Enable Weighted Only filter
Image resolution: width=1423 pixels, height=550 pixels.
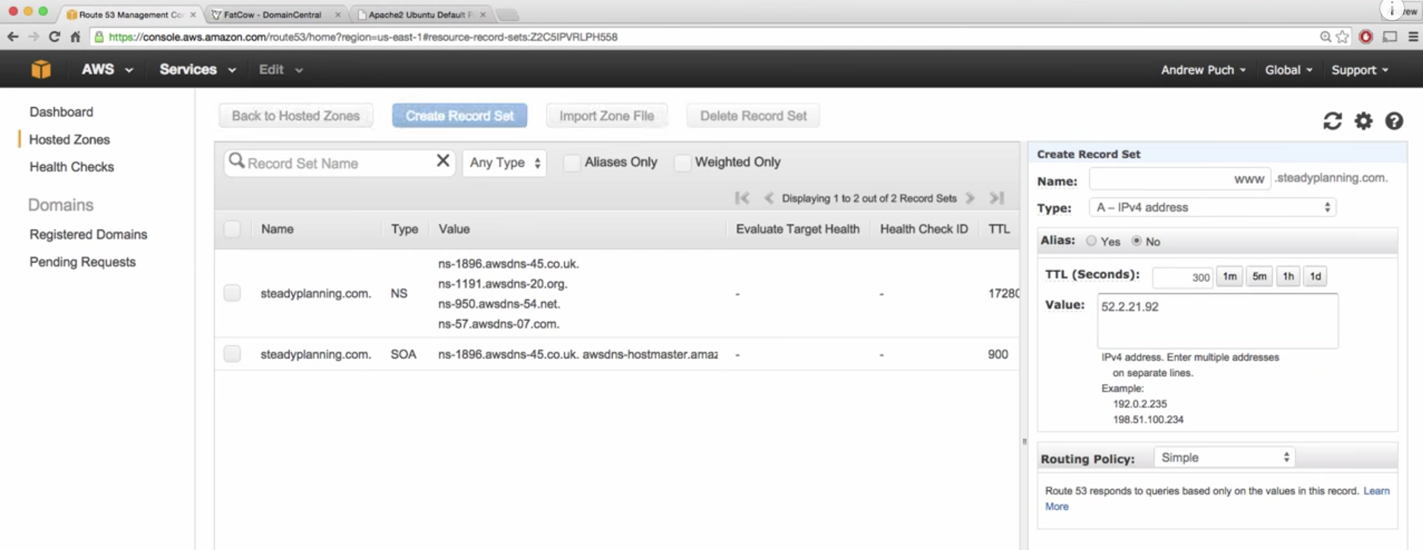tap(682, 162)
